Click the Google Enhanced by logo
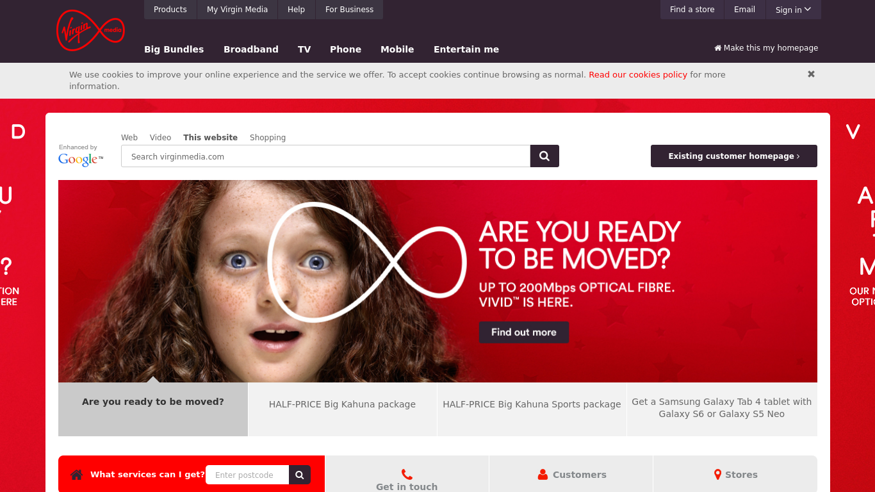875x492 pixels. click(81, 156)
